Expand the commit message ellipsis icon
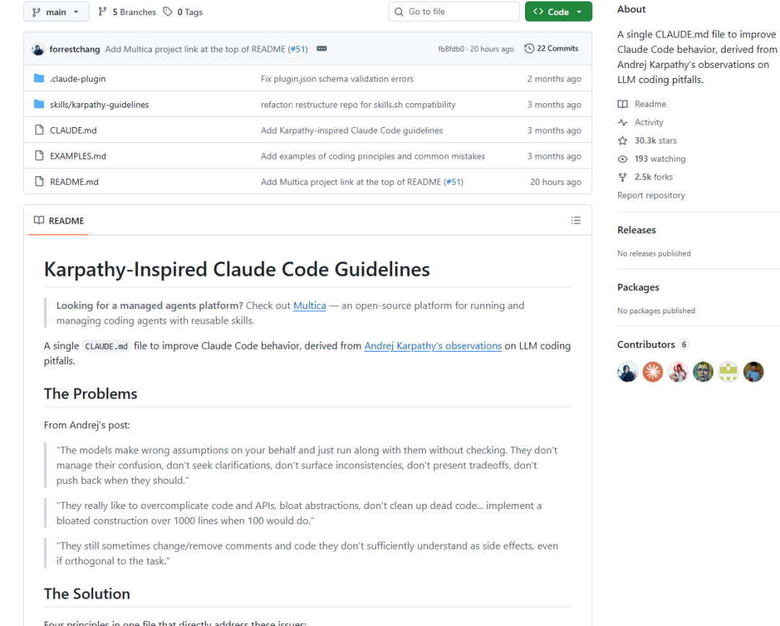This screenshot has height=626, width=780. pos(321,49)
